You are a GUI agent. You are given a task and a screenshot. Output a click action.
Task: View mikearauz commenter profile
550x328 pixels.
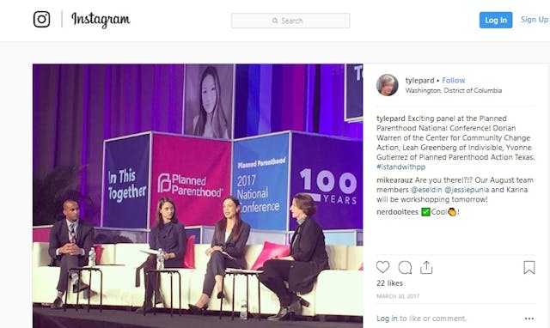[394, 180]
